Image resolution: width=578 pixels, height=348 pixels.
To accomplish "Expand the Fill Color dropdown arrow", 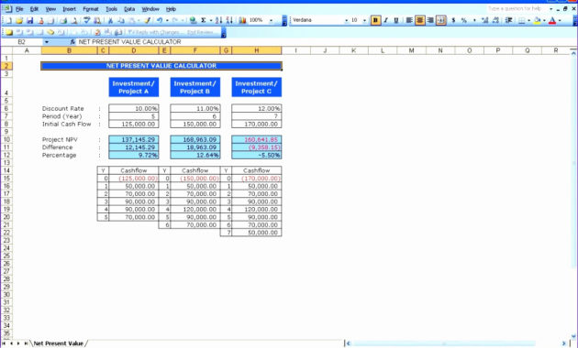I will click(544, 20).
